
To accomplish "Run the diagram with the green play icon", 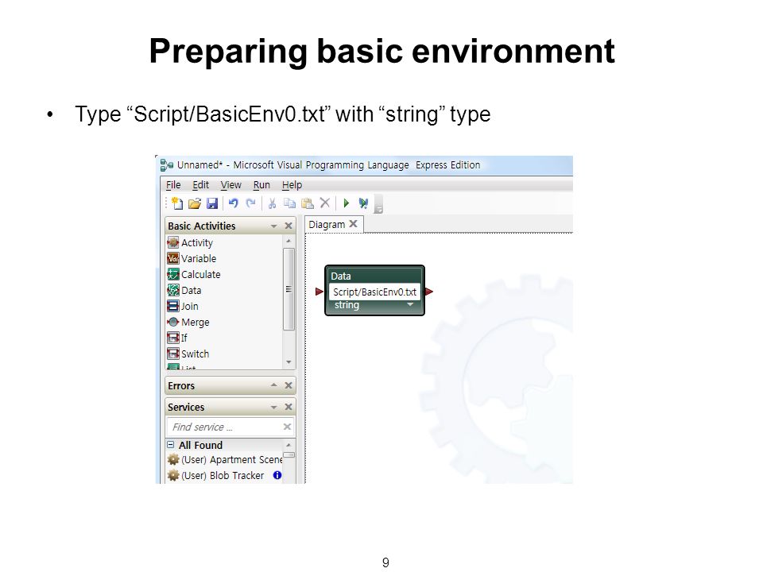I will pyautogui.click(x=346, y=203).
